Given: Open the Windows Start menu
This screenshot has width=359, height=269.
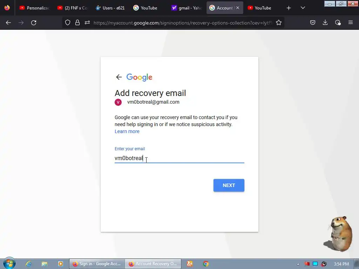Looking at the screenshot, I should [9, 263].
